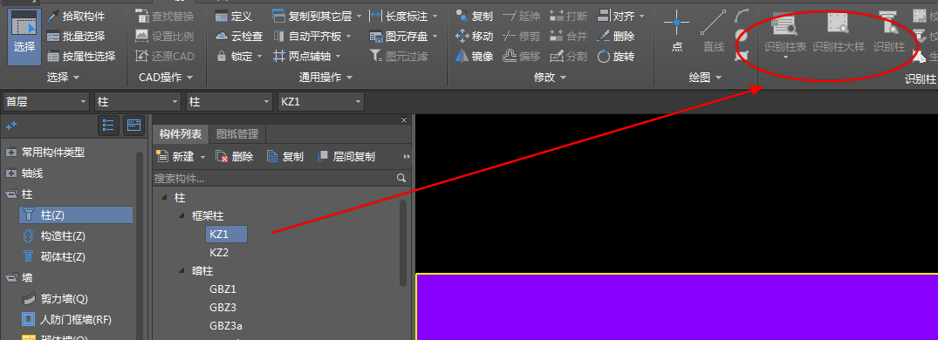This screenshot has width=938, height=340.
Task: Click the 分割 split tool
Action: 568,57
